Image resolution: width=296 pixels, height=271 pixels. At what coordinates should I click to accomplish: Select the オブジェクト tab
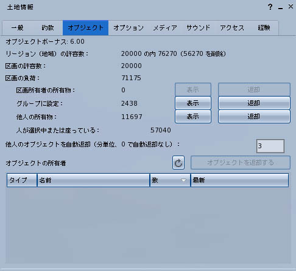85,28
